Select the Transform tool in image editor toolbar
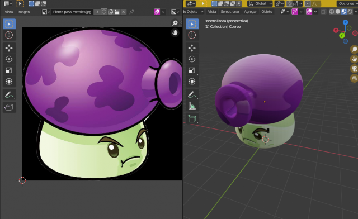Screen dimensions: 358x219 click(9, 82)
